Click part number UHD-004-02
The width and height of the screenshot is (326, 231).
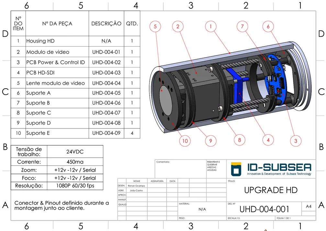(106, 62)
